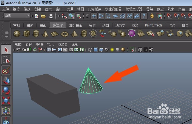Open the 文件 menu
This screenshot has width=192, height=124.
6,9
